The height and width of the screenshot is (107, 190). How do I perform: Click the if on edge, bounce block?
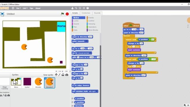tap(81, 85)
